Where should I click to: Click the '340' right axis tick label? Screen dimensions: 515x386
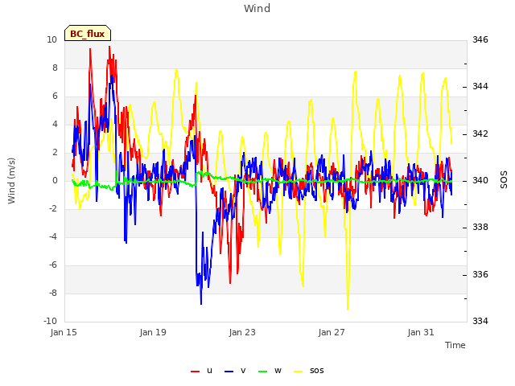click(x=480, y=180)
